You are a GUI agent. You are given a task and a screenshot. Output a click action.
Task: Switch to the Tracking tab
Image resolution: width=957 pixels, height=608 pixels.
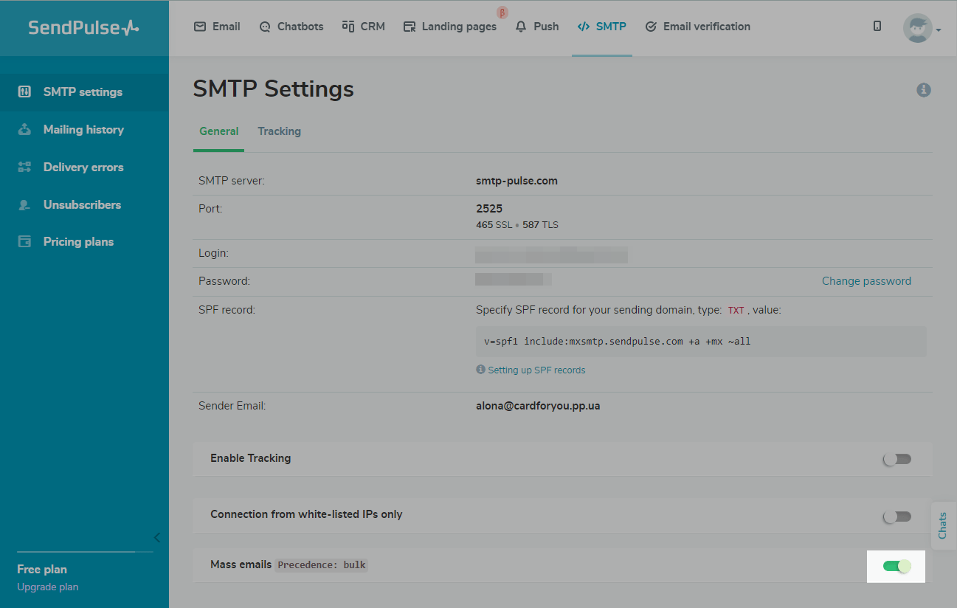tap(279, 131)
